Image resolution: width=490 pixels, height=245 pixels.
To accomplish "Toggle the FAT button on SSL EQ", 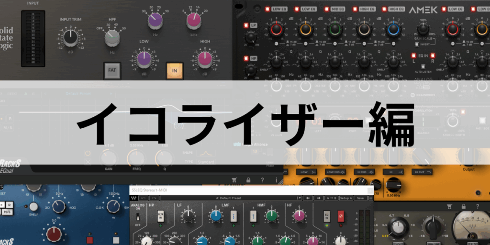I will 111,70.
